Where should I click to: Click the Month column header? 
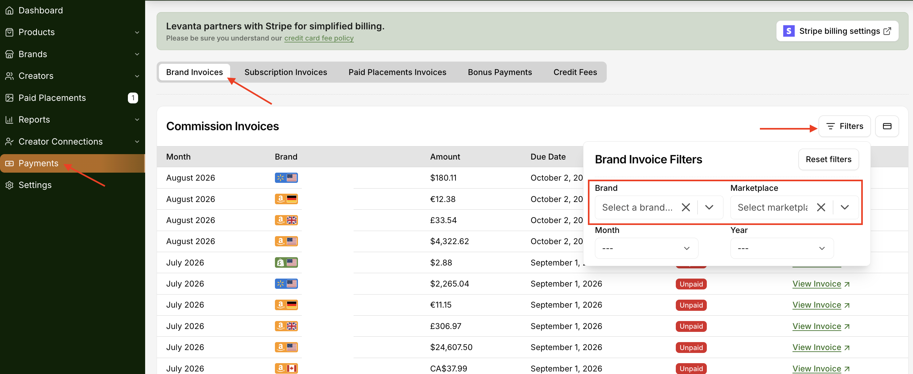point(178,157)
